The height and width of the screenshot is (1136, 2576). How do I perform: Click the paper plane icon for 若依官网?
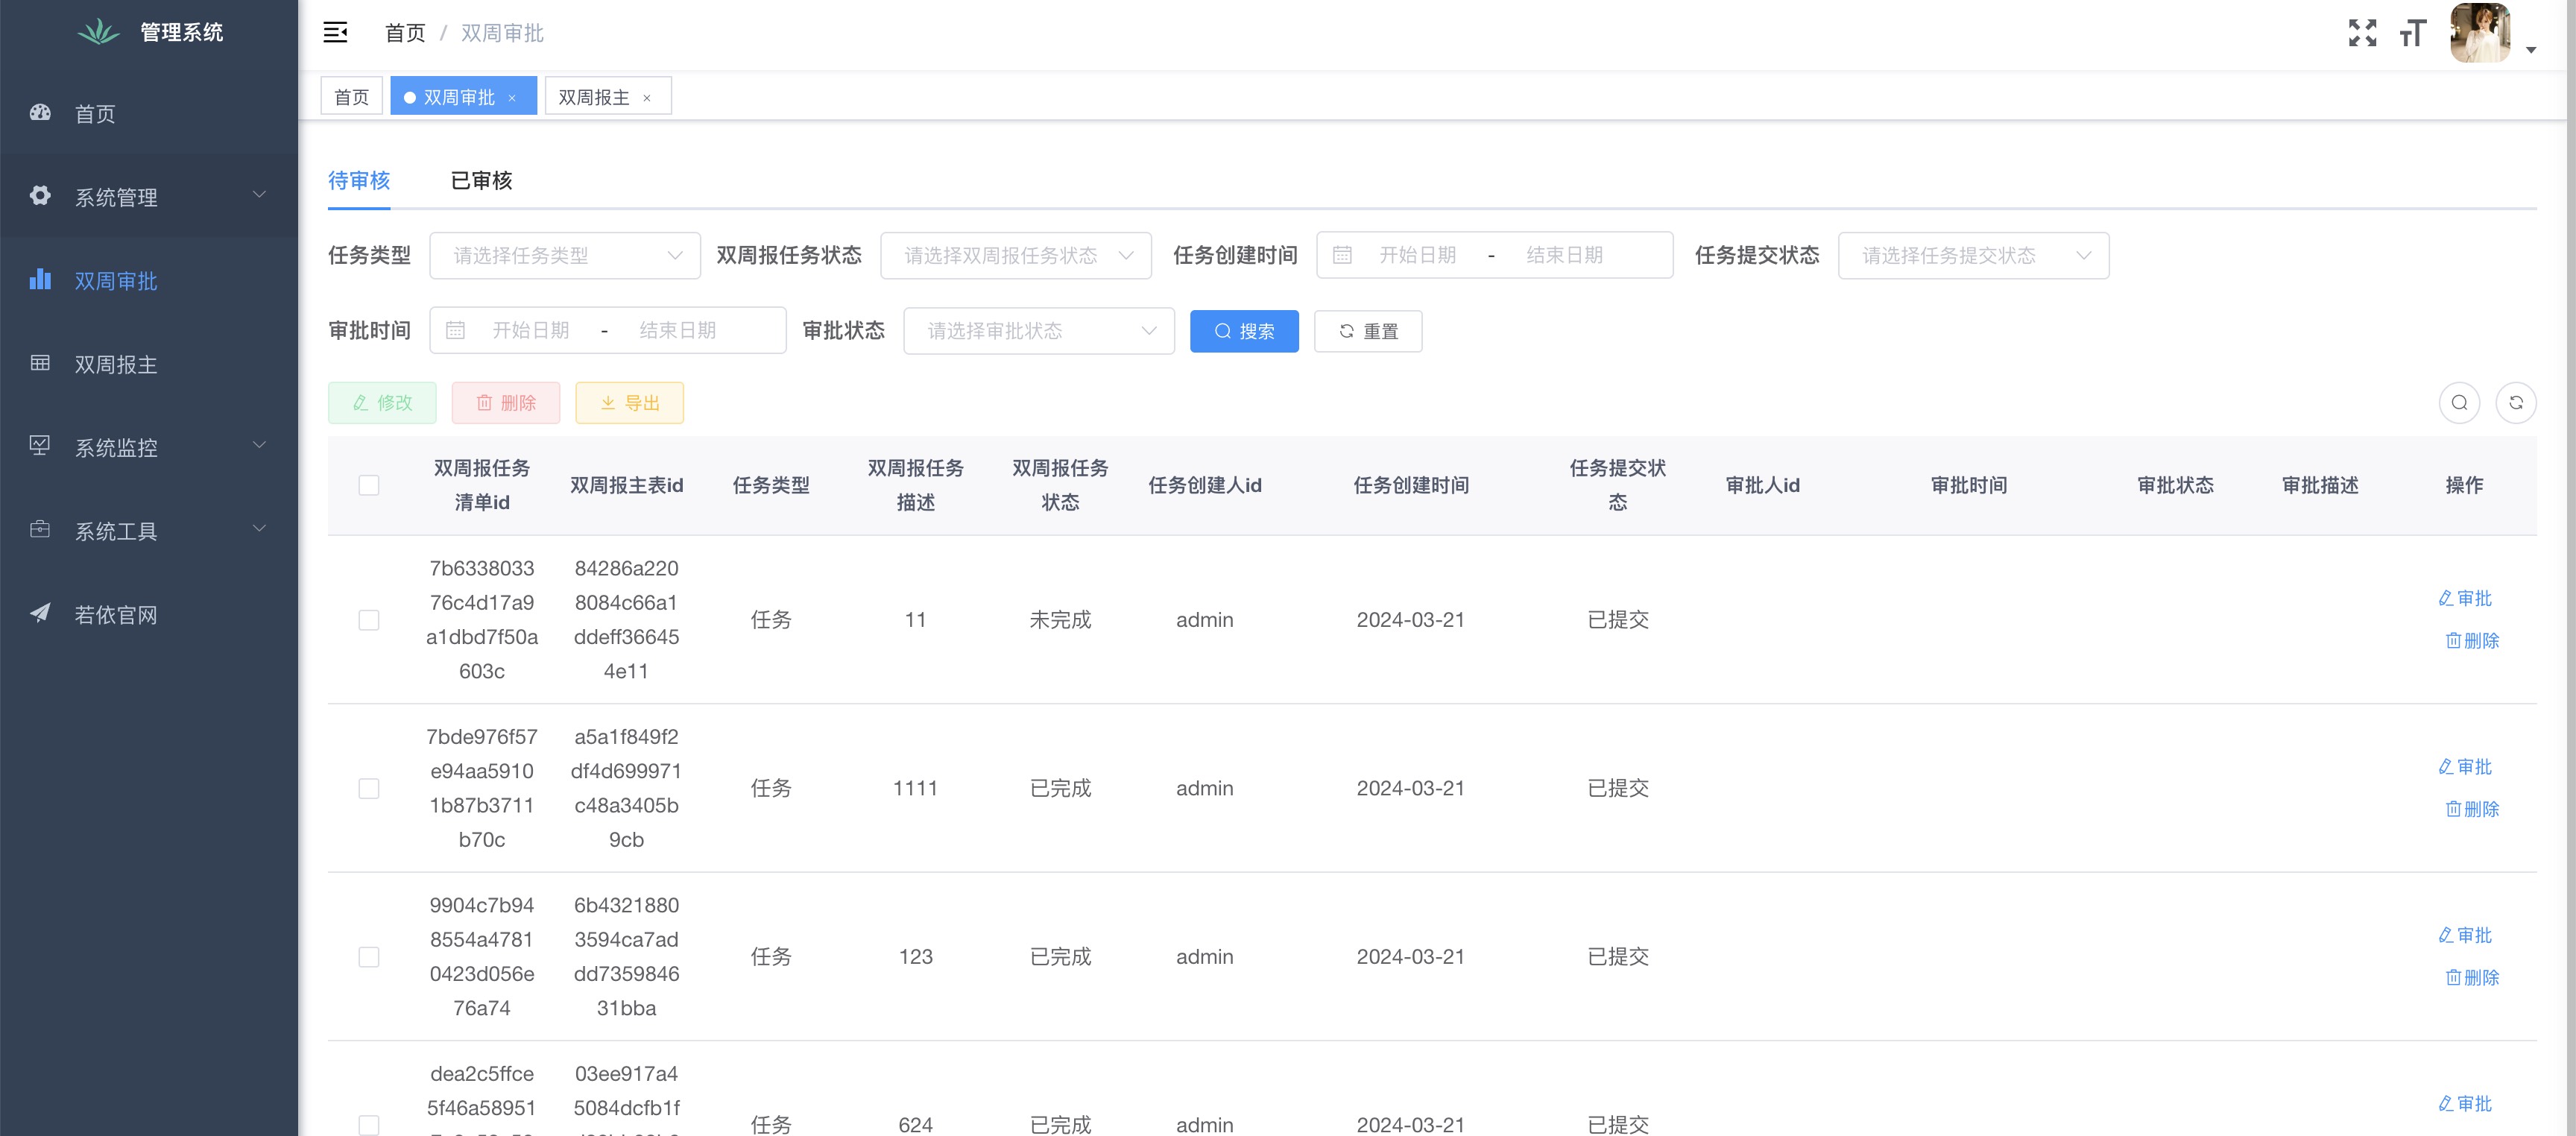(40, 613)
